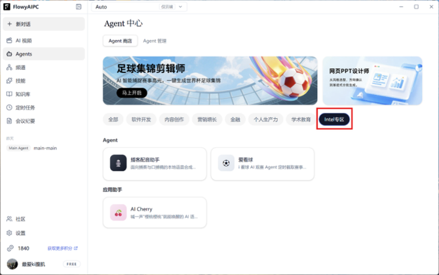Open the 会议纪要 document icon item

tap(44, 121)
